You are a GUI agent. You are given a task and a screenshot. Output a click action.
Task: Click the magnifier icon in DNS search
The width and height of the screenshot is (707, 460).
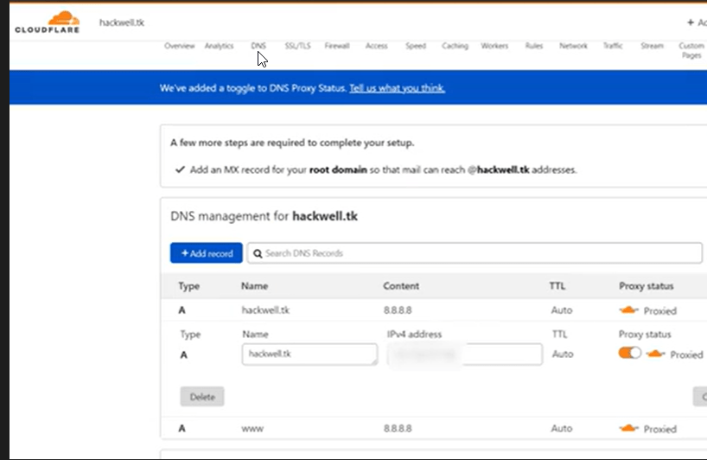(257, 253)
